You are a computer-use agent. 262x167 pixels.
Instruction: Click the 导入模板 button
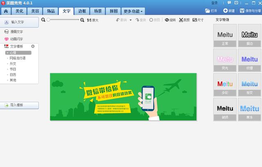point(19,105)
